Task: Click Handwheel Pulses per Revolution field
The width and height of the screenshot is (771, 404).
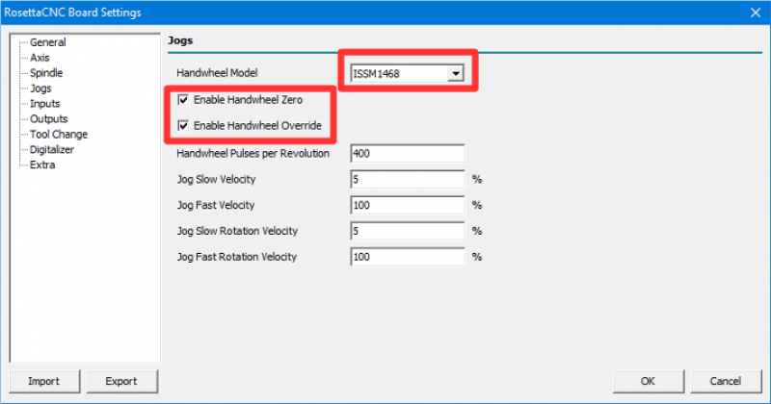Action: pyautogui.click(x=407, y=154)
